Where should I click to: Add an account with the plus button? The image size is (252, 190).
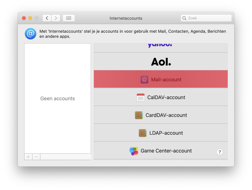tap(28, 157)
